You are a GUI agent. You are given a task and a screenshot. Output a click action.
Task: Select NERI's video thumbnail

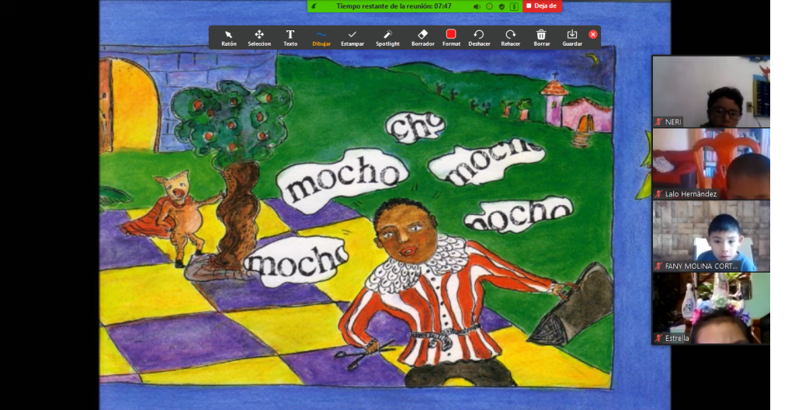pyautogui.click(x=710, y=92)
